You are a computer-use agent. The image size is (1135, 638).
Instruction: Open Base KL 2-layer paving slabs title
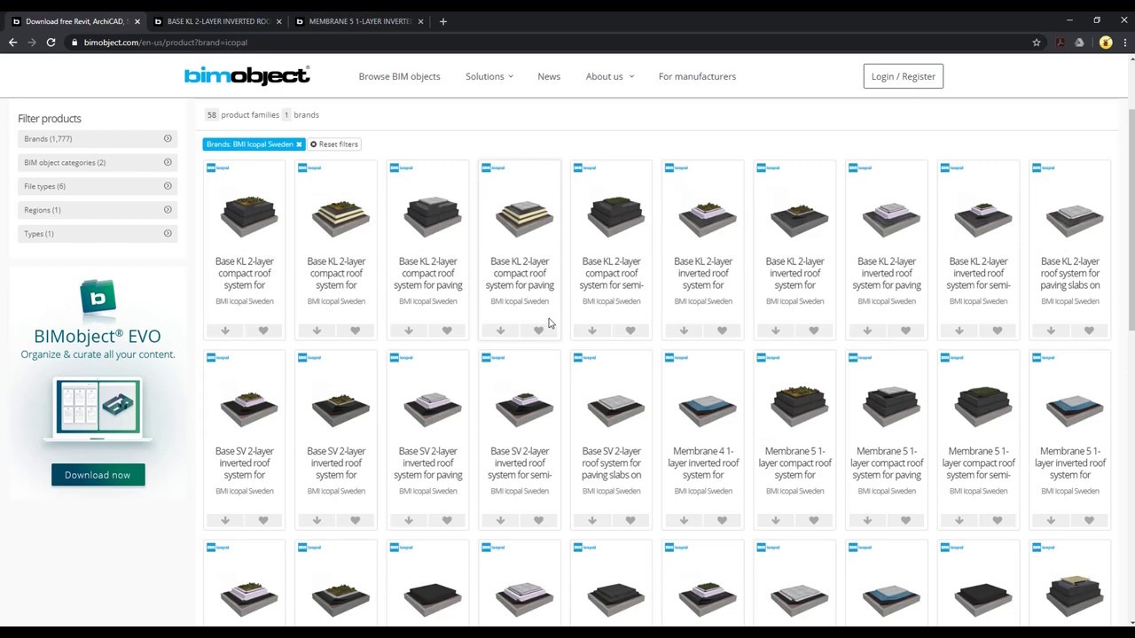pyautogui.click(x=1070, y=274)
